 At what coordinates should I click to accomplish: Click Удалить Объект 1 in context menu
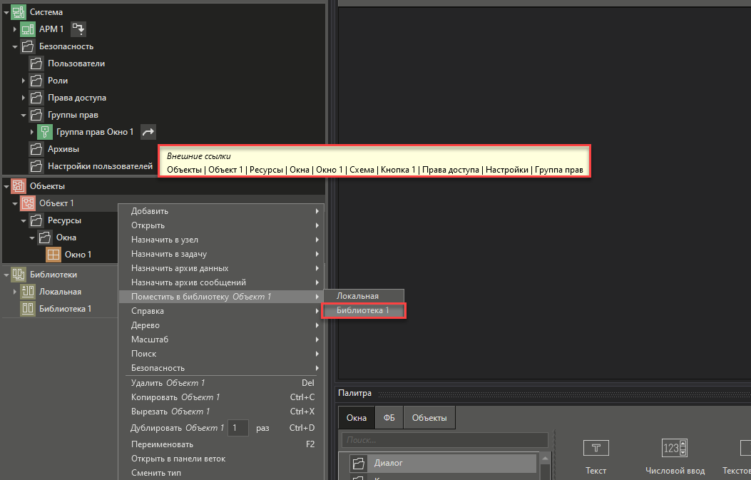(x=168, y=383)
